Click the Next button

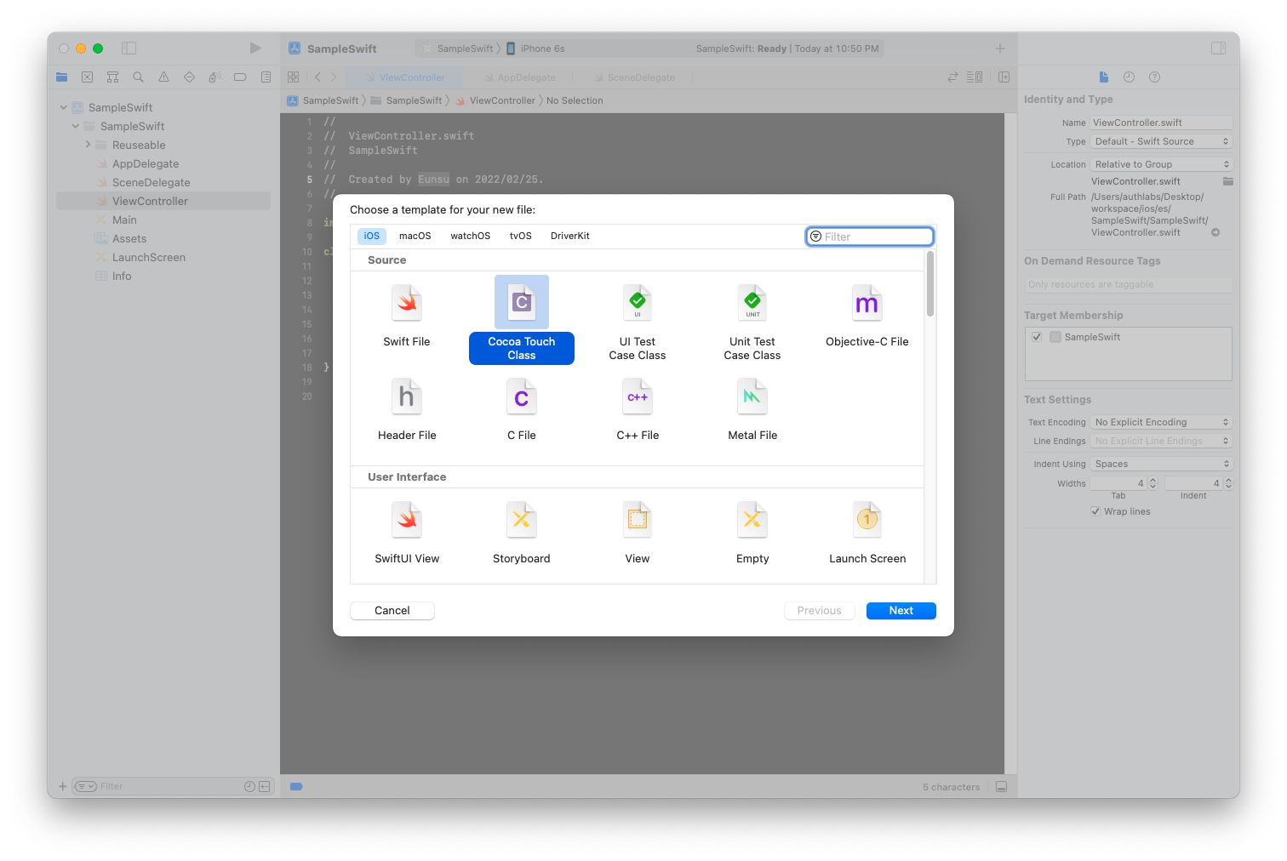(901, 611)
